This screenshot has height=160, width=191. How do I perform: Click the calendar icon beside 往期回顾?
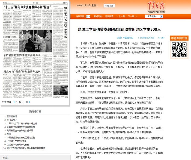[87, 16]
